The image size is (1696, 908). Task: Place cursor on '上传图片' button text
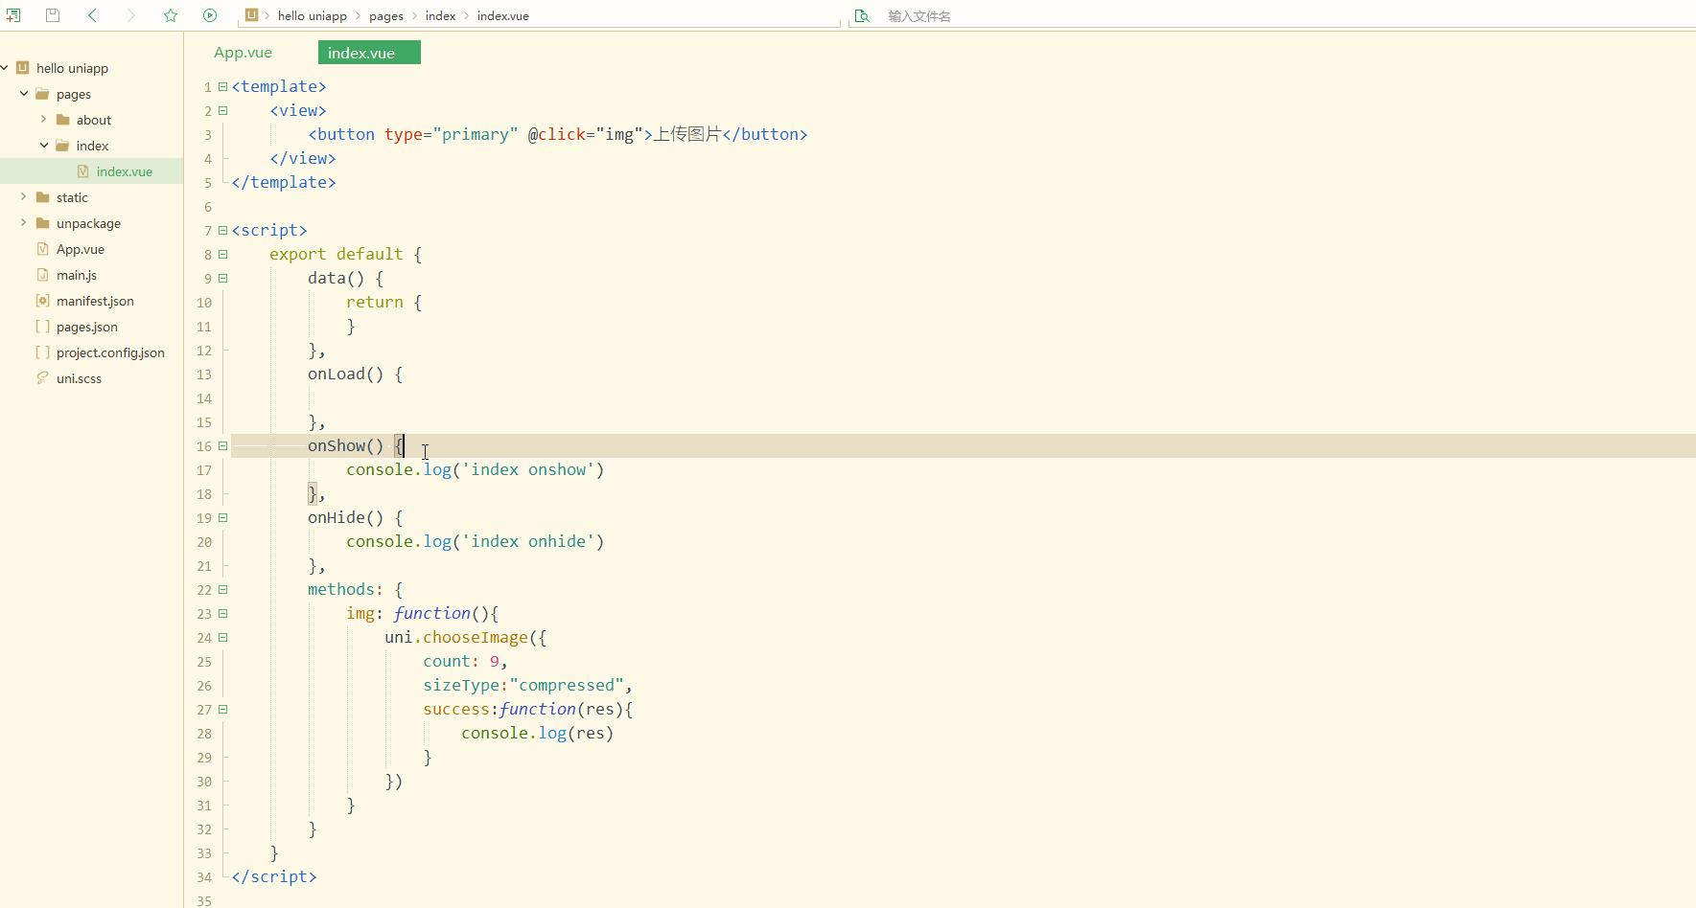[x=686, y=134]
